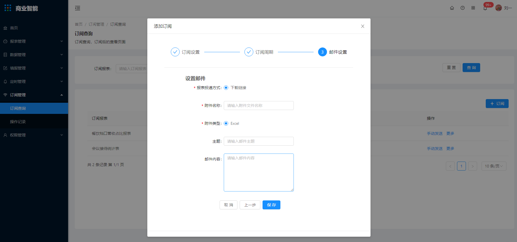Focus the 订阅报表 search input
The image size is (517, 242).
132,69
